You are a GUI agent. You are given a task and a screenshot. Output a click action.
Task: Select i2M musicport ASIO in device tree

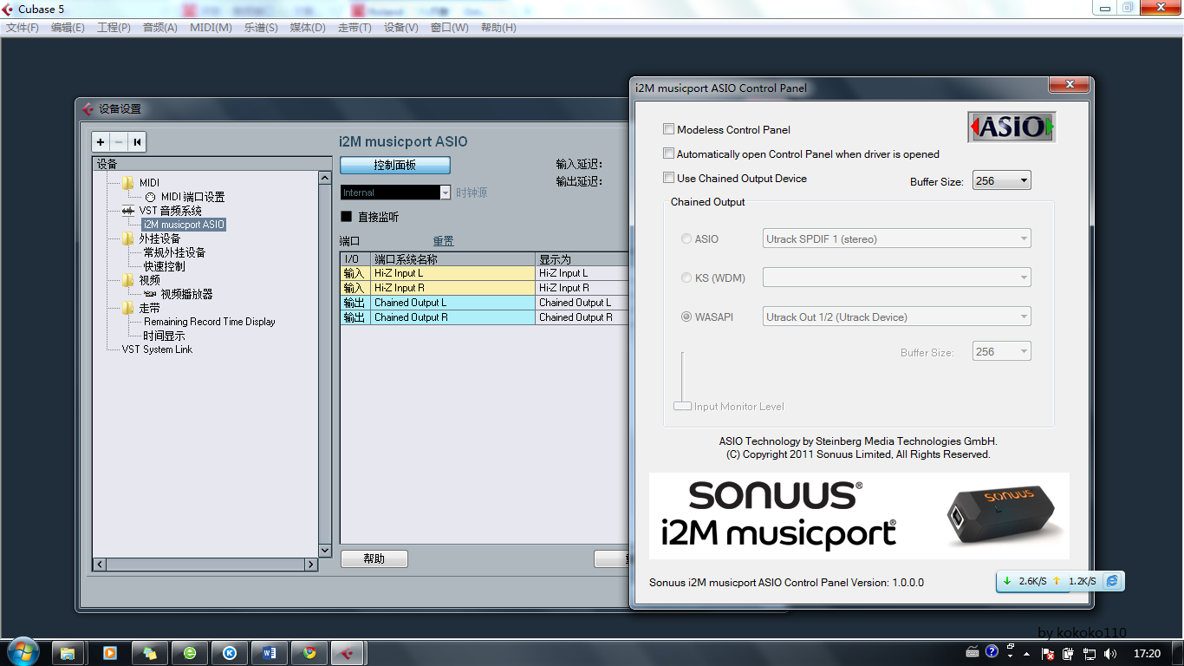pyautogui.click(x=184, y=225)
